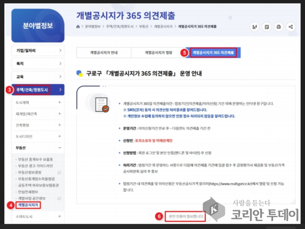Viewport: 305px width, 229px height.
Task: Switch to 개별공시지가 안내 tab
Action: 103,53
